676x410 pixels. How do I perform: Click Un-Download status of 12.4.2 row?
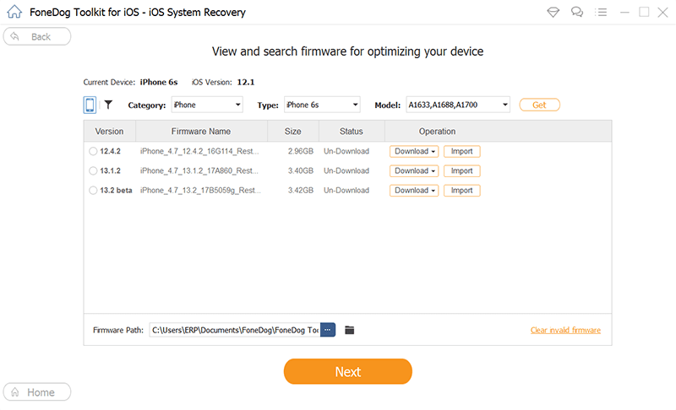pyautogui.click(x=346, y=152)
